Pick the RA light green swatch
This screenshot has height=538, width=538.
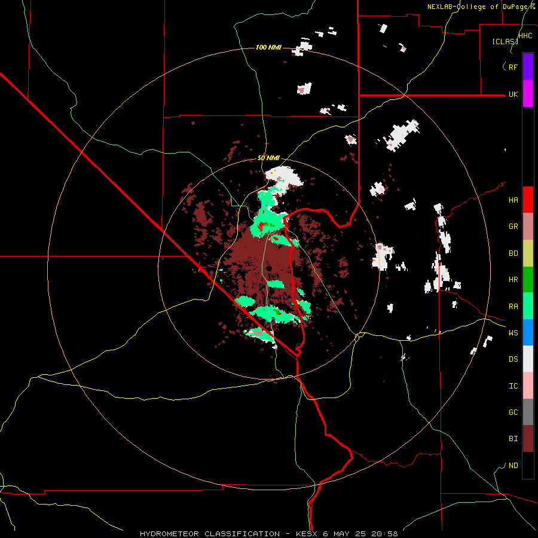[528, 306]
